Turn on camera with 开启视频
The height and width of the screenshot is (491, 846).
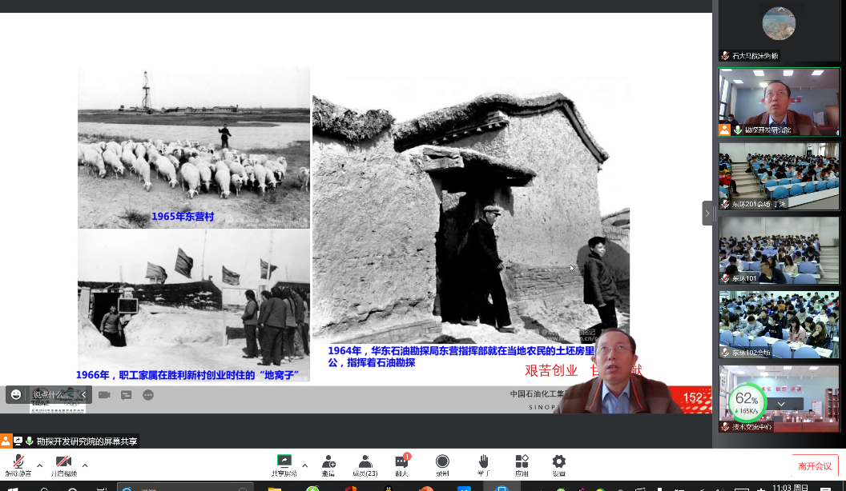pyautogui.click(x=63, y=465)
